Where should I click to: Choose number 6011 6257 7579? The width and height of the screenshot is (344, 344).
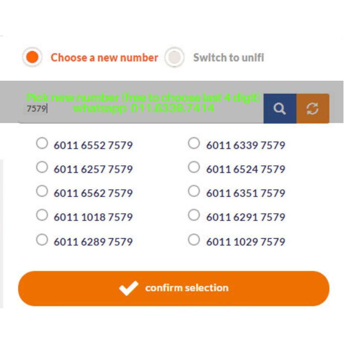[x=42, y=167]
